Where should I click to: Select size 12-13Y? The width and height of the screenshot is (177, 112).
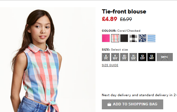[142, 57]
